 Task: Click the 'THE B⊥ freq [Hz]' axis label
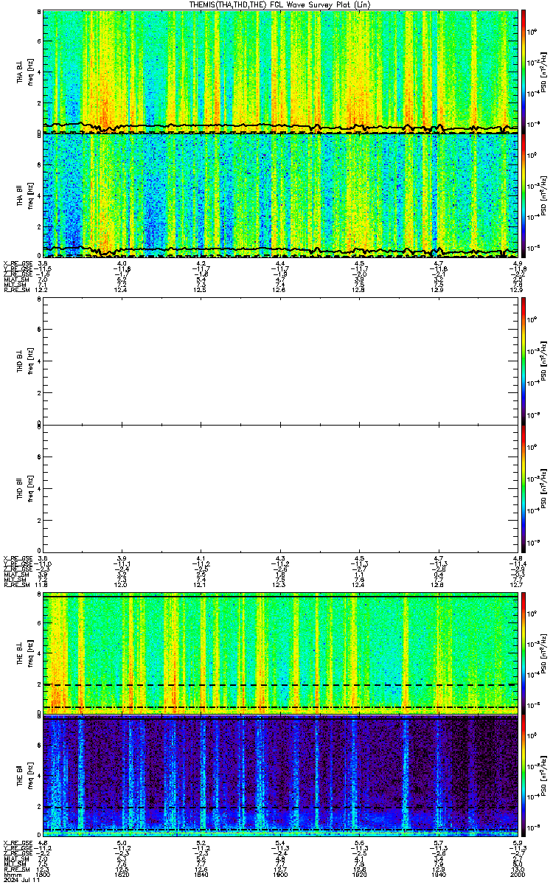pyautogui.click(x=25, y=653)
